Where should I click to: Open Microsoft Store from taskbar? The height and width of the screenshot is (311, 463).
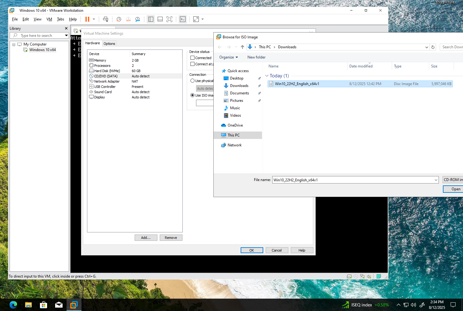(44, 305)
